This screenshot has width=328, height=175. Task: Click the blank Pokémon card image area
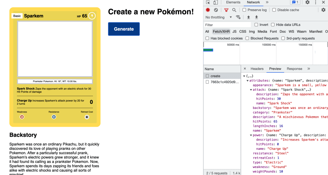(55, 49)
